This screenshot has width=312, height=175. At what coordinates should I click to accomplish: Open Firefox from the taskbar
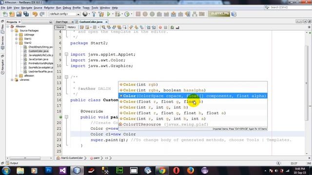191,170
